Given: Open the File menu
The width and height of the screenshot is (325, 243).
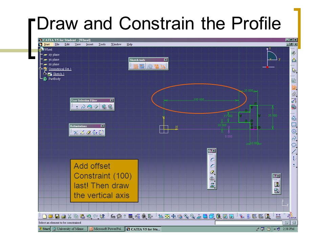Looking at the screenshot, I should (x=57, y=44).
